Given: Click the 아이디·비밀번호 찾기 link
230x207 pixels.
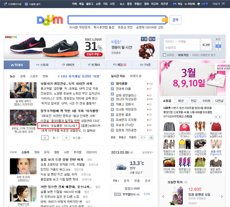Looking at the screenshot, I should pos(204,55).
